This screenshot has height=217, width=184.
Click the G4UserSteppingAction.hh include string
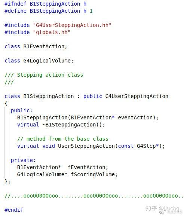coord(72,25)
